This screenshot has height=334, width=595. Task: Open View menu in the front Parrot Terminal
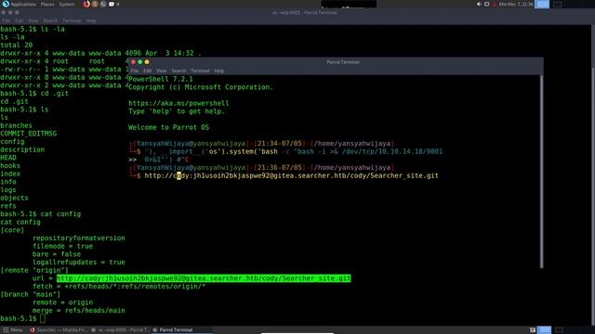pos(161,71)
